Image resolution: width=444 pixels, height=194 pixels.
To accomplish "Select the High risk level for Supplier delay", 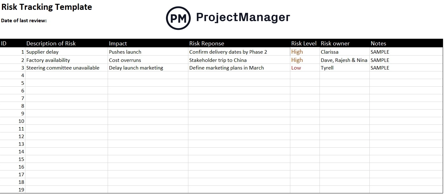I will coord(297,52).
